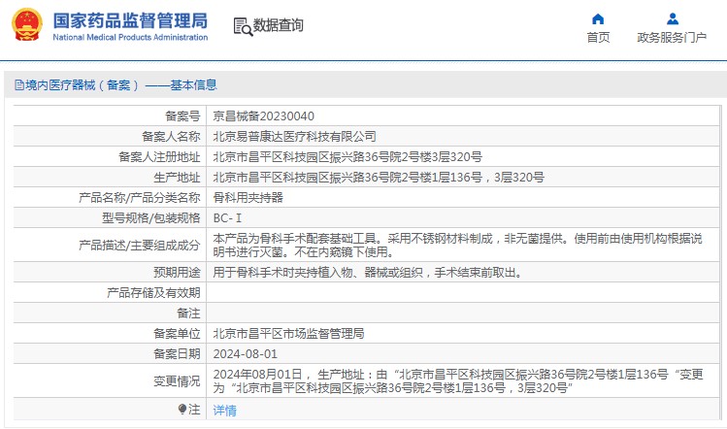Image resolution: width=727 pixels, height=429 pixels.
Task: Select the filing authority 北京市昌平区市场监督管理局
Action: coord(288,334)
